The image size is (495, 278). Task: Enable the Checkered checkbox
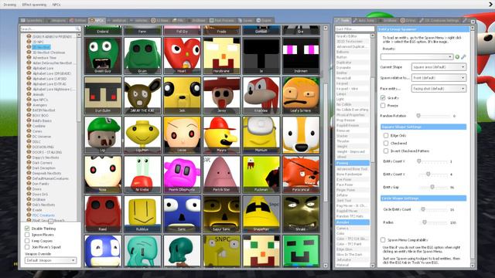tap(386, 143)
